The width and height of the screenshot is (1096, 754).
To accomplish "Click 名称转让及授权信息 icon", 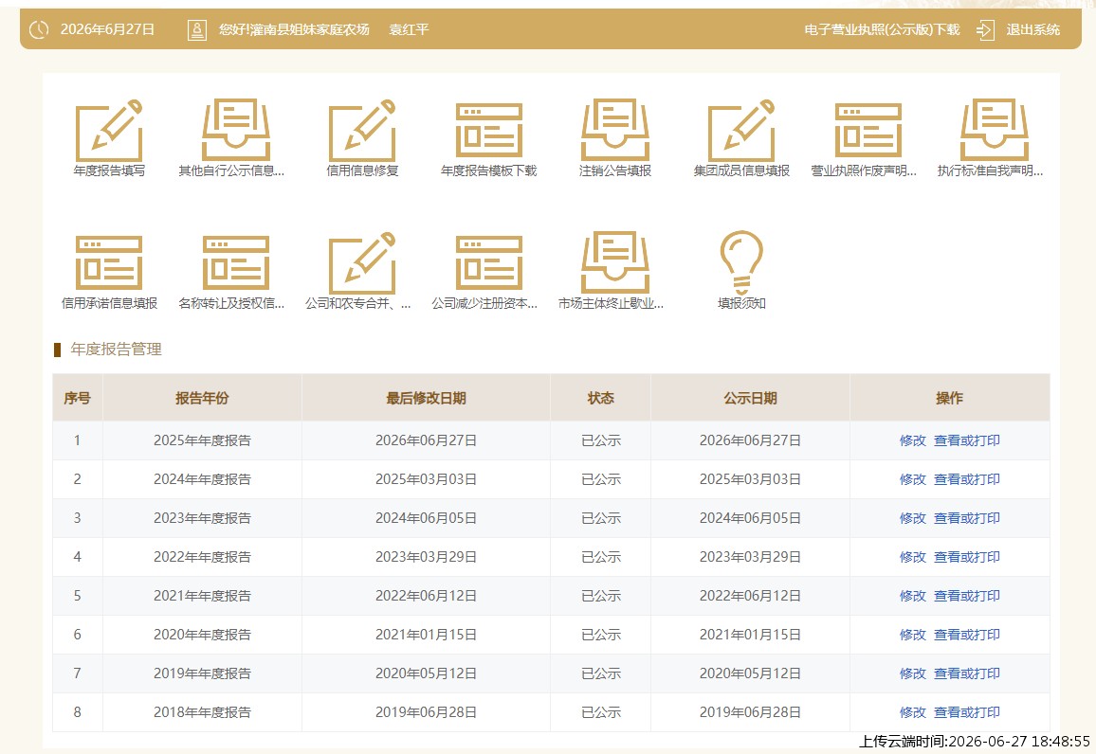I will (235, 262).
